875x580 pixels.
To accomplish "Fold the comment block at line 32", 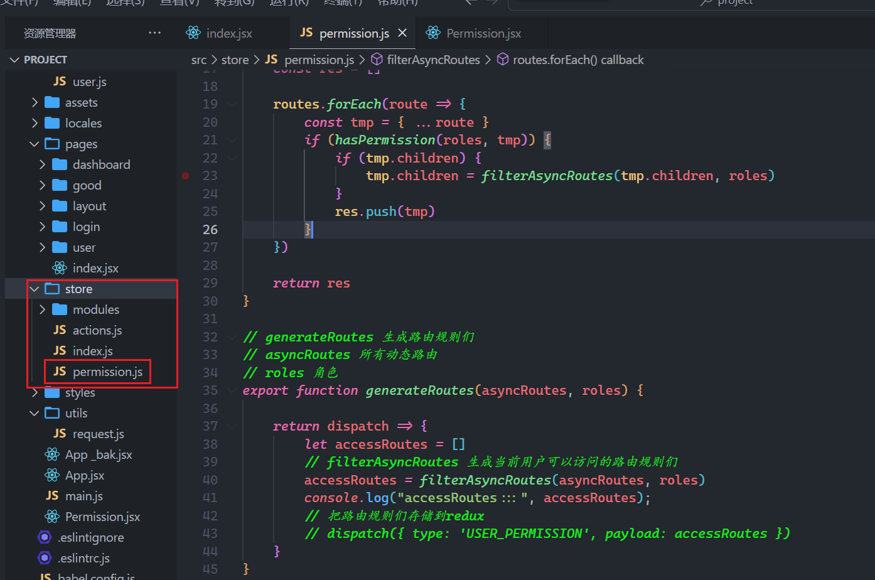I will [x=232, y=337].
